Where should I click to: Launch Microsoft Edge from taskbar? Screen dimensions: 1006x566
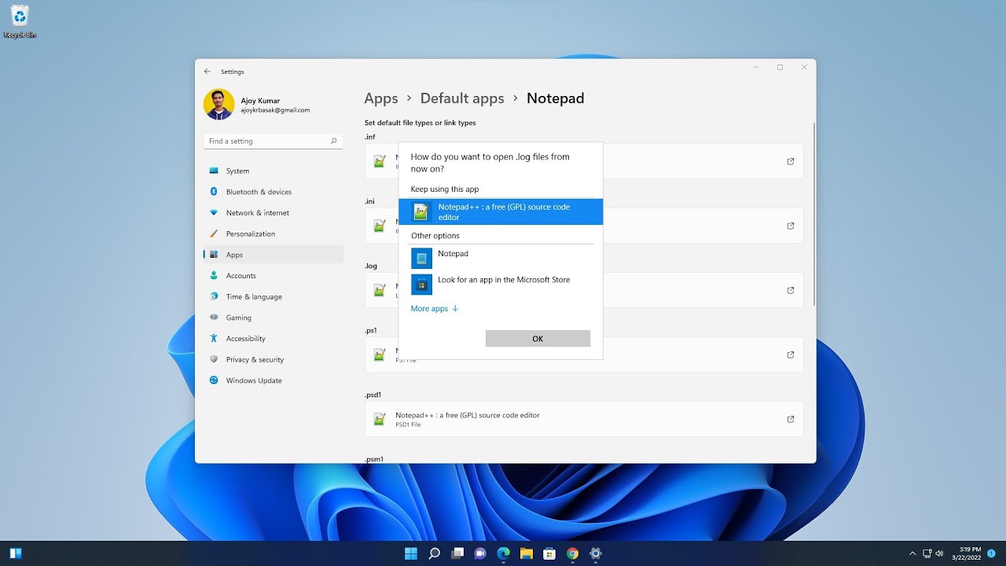click(503, 553)
